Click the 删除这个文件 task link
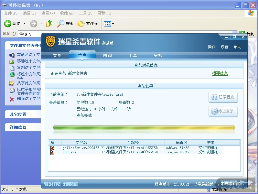This screenshot has width=258, height=194. pyautogui.click(x=28, y=98)
